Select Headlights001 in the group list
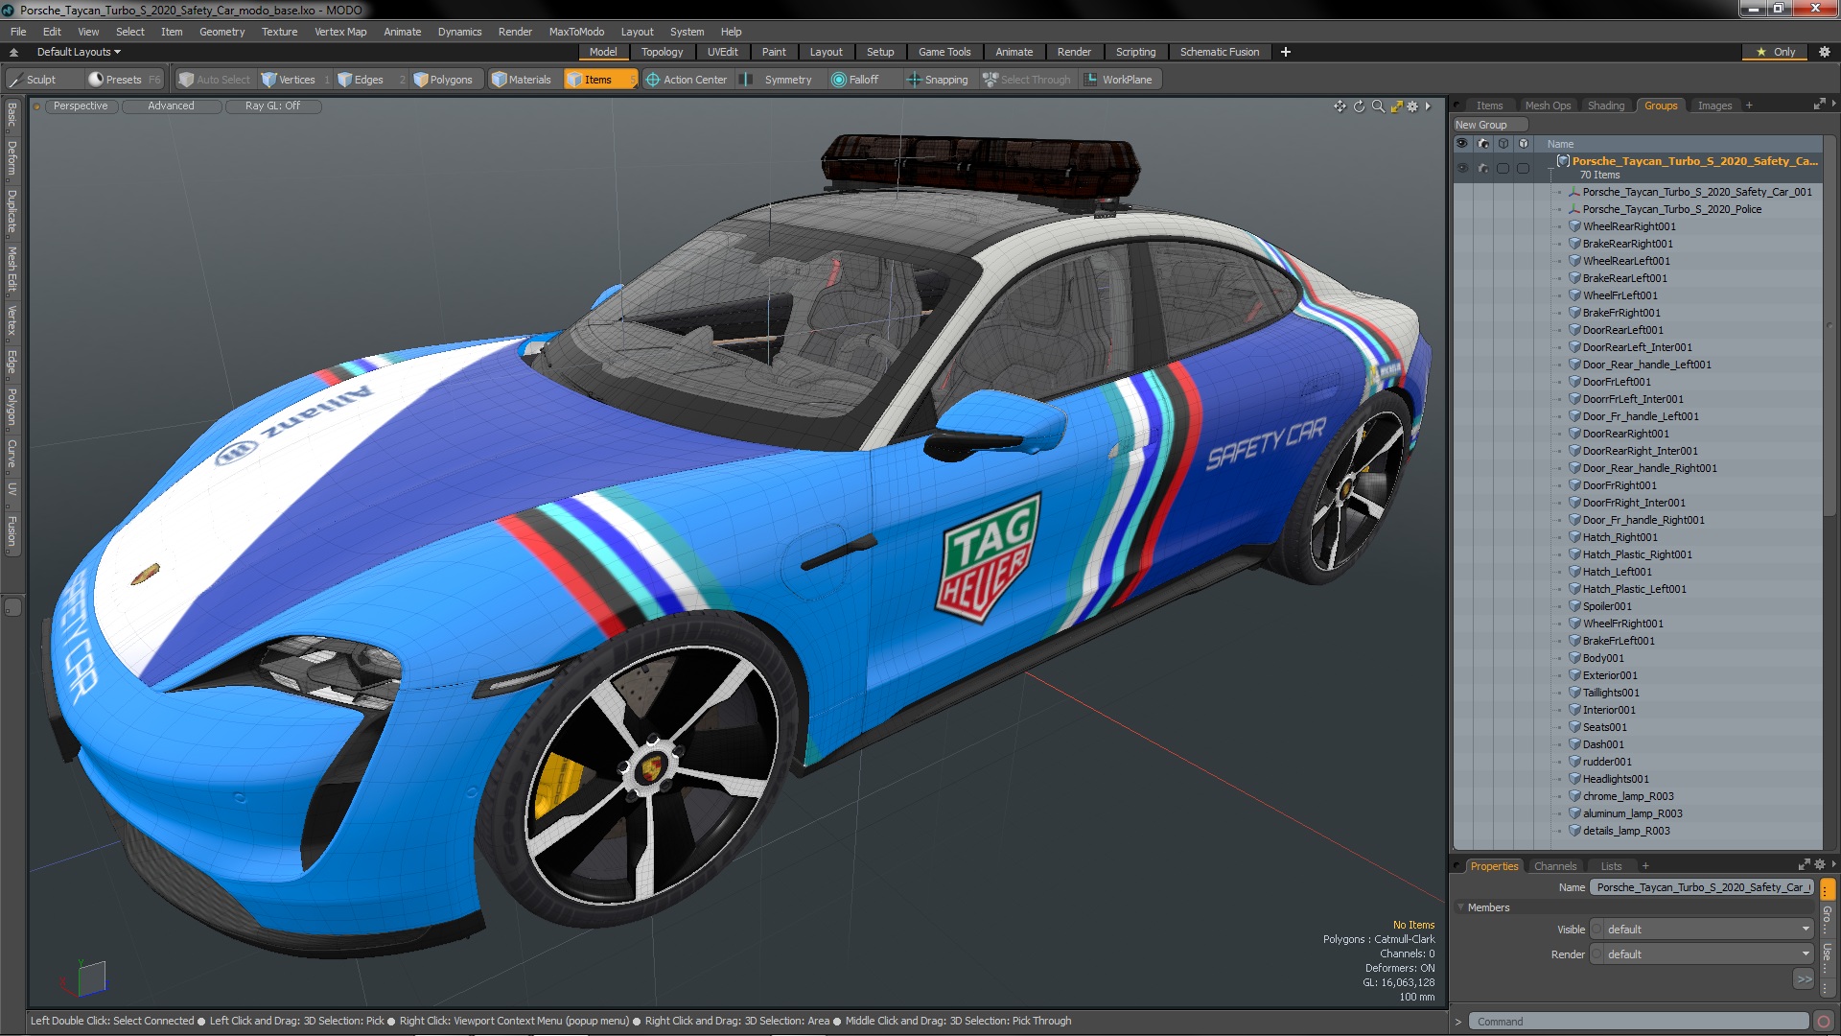The height and width of the screenshot is (1036, 1841). 1615,779
